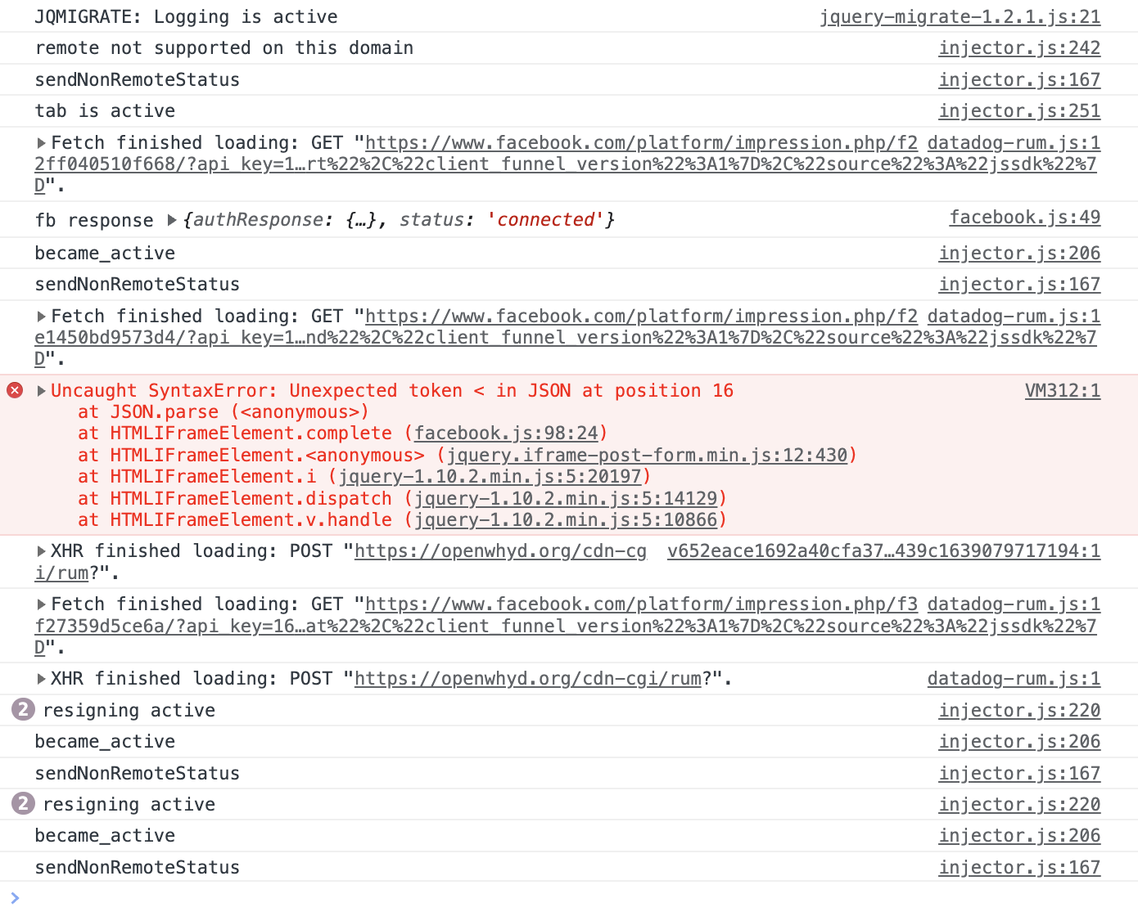This screenshot has height=921, width=1138.
Task: Open jquery-migrate-1.2.1.js:21 source link
Action: (x=960, y=16)
